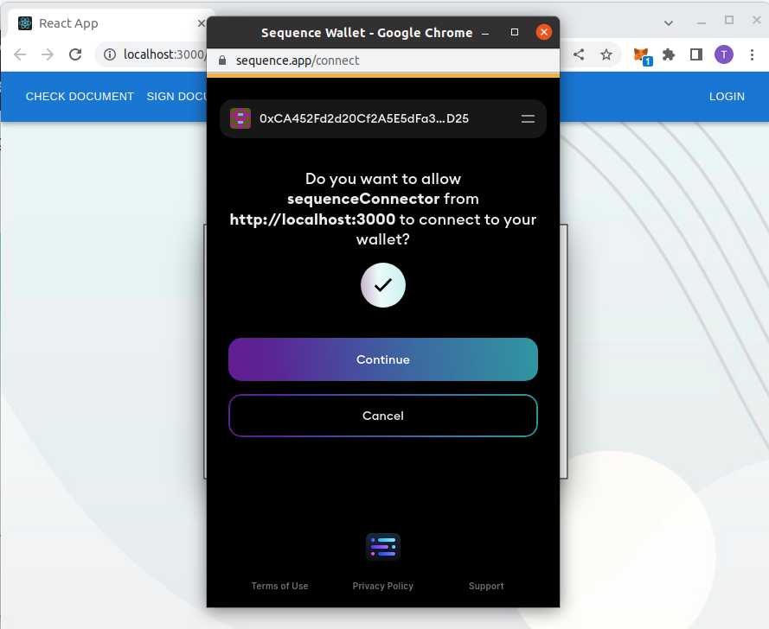Go back in the main Chrome window
Image resolution: width=769 pixels, height=629 pixels.
pos(20,54)
